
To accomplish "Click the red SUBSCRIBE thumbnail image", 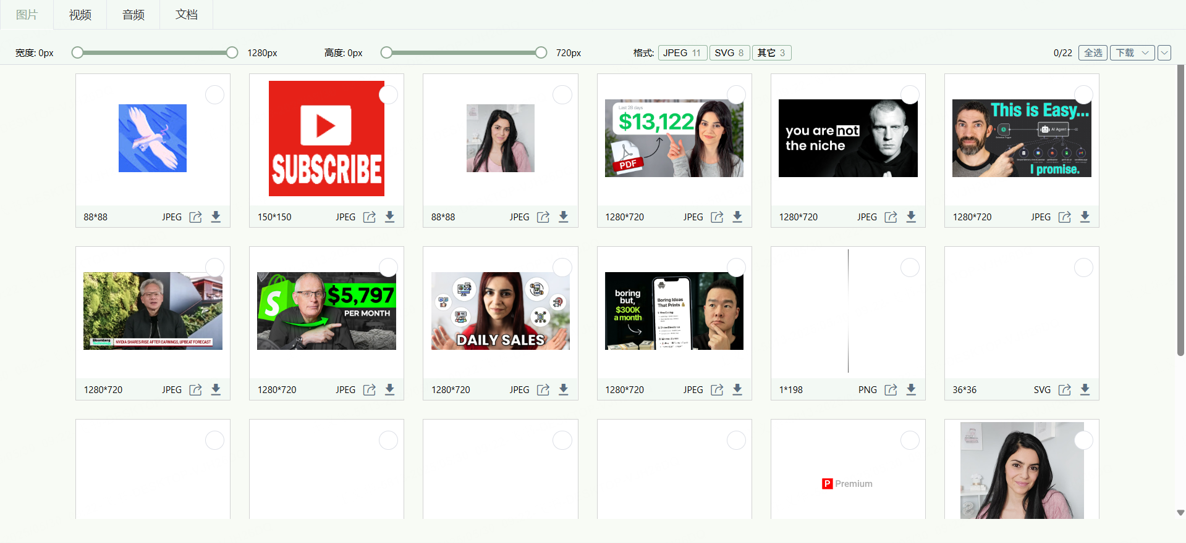I will (326, 138).
